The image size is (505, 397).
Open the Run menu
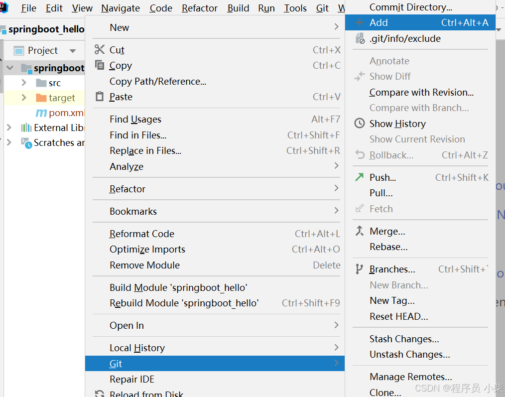266,8
